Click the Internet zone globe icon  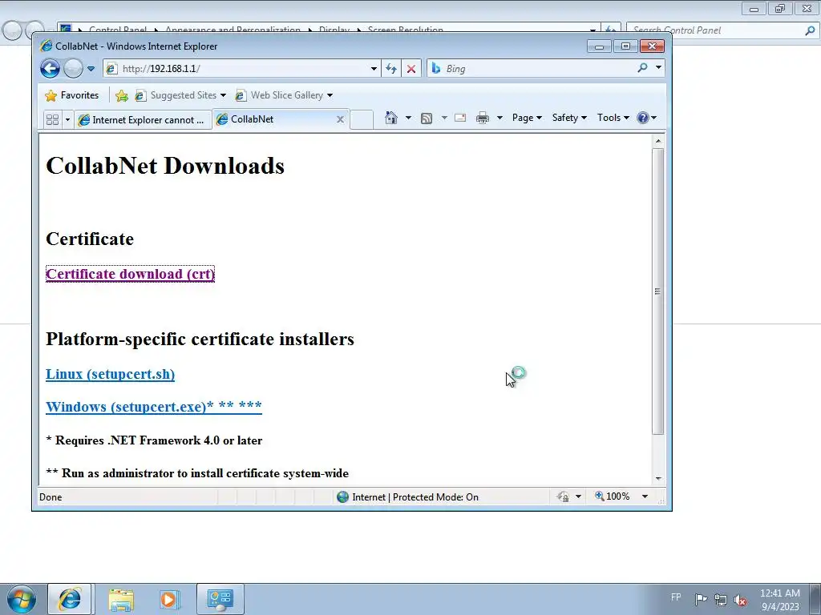click(x=343, y=496)
